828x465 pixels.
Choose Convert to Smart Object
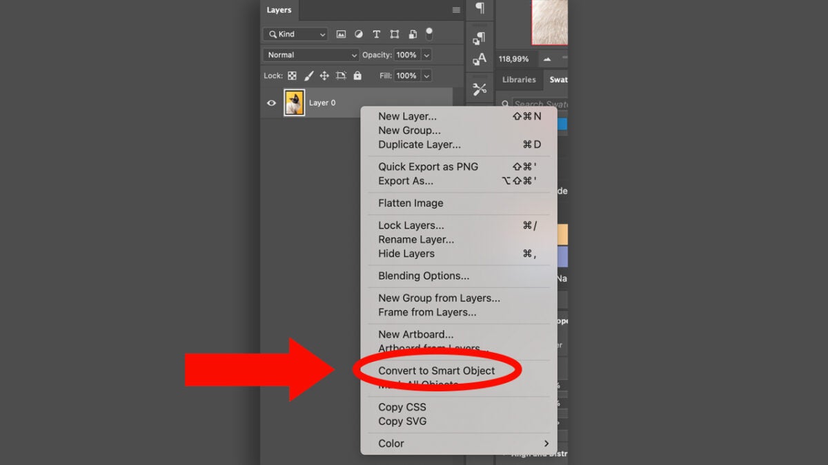tap(436, 371)
